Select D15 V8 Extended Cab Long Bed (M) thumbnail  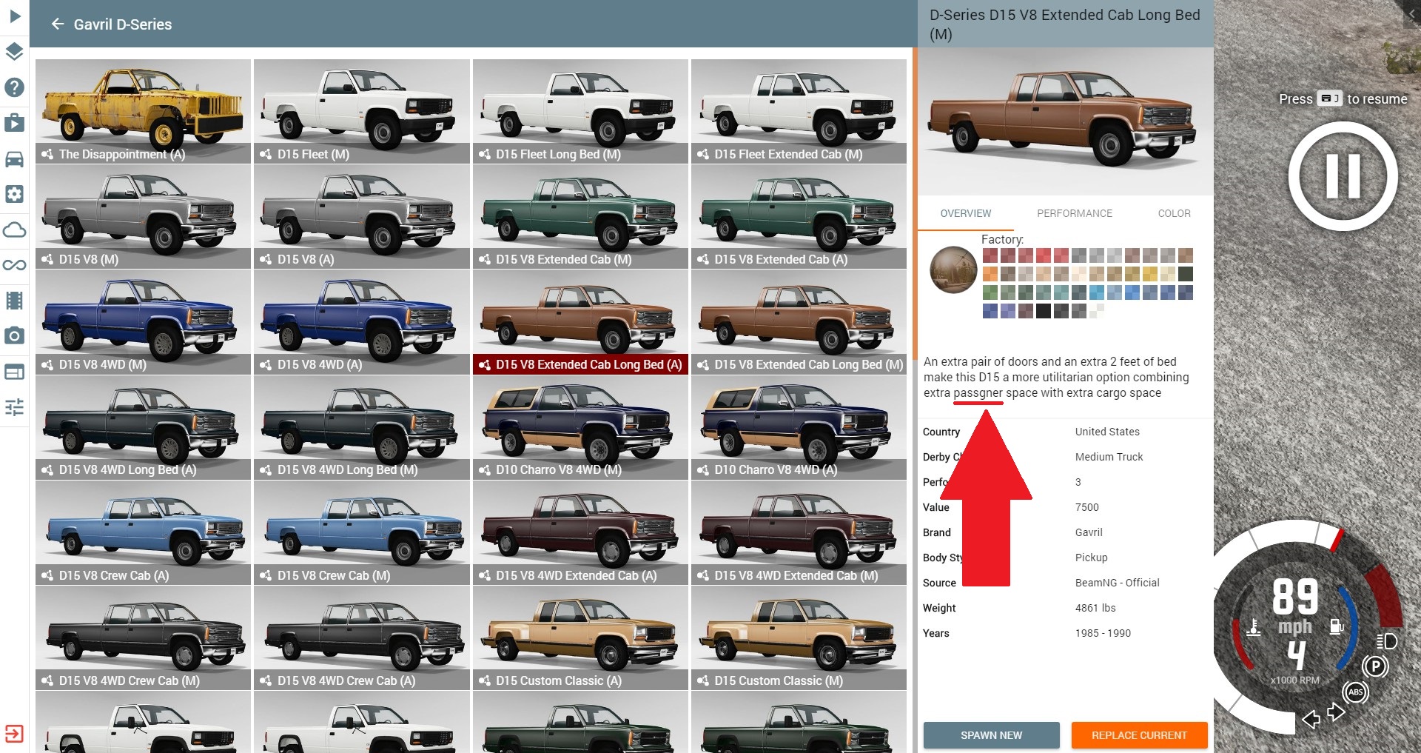[799, 321]
